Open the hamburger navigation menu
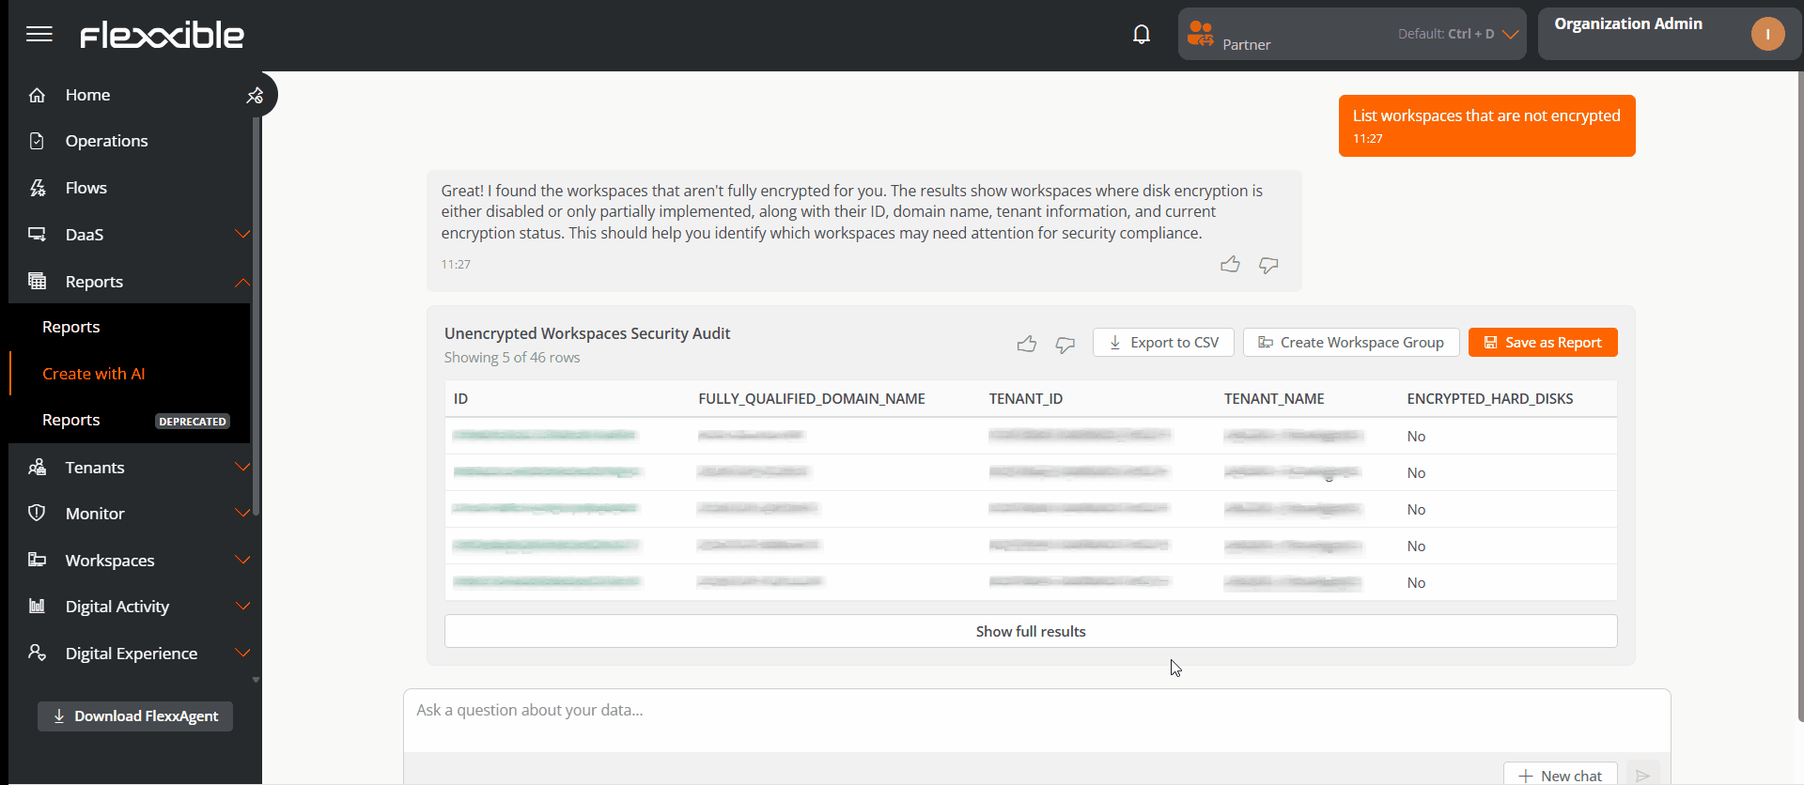 [x=39, y=35]
